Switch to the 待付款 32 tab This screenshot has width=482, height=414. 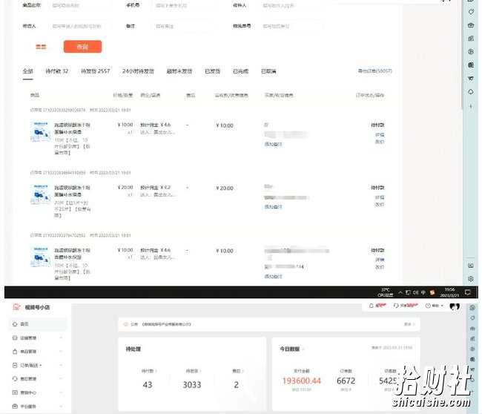(x=57, y=71)
